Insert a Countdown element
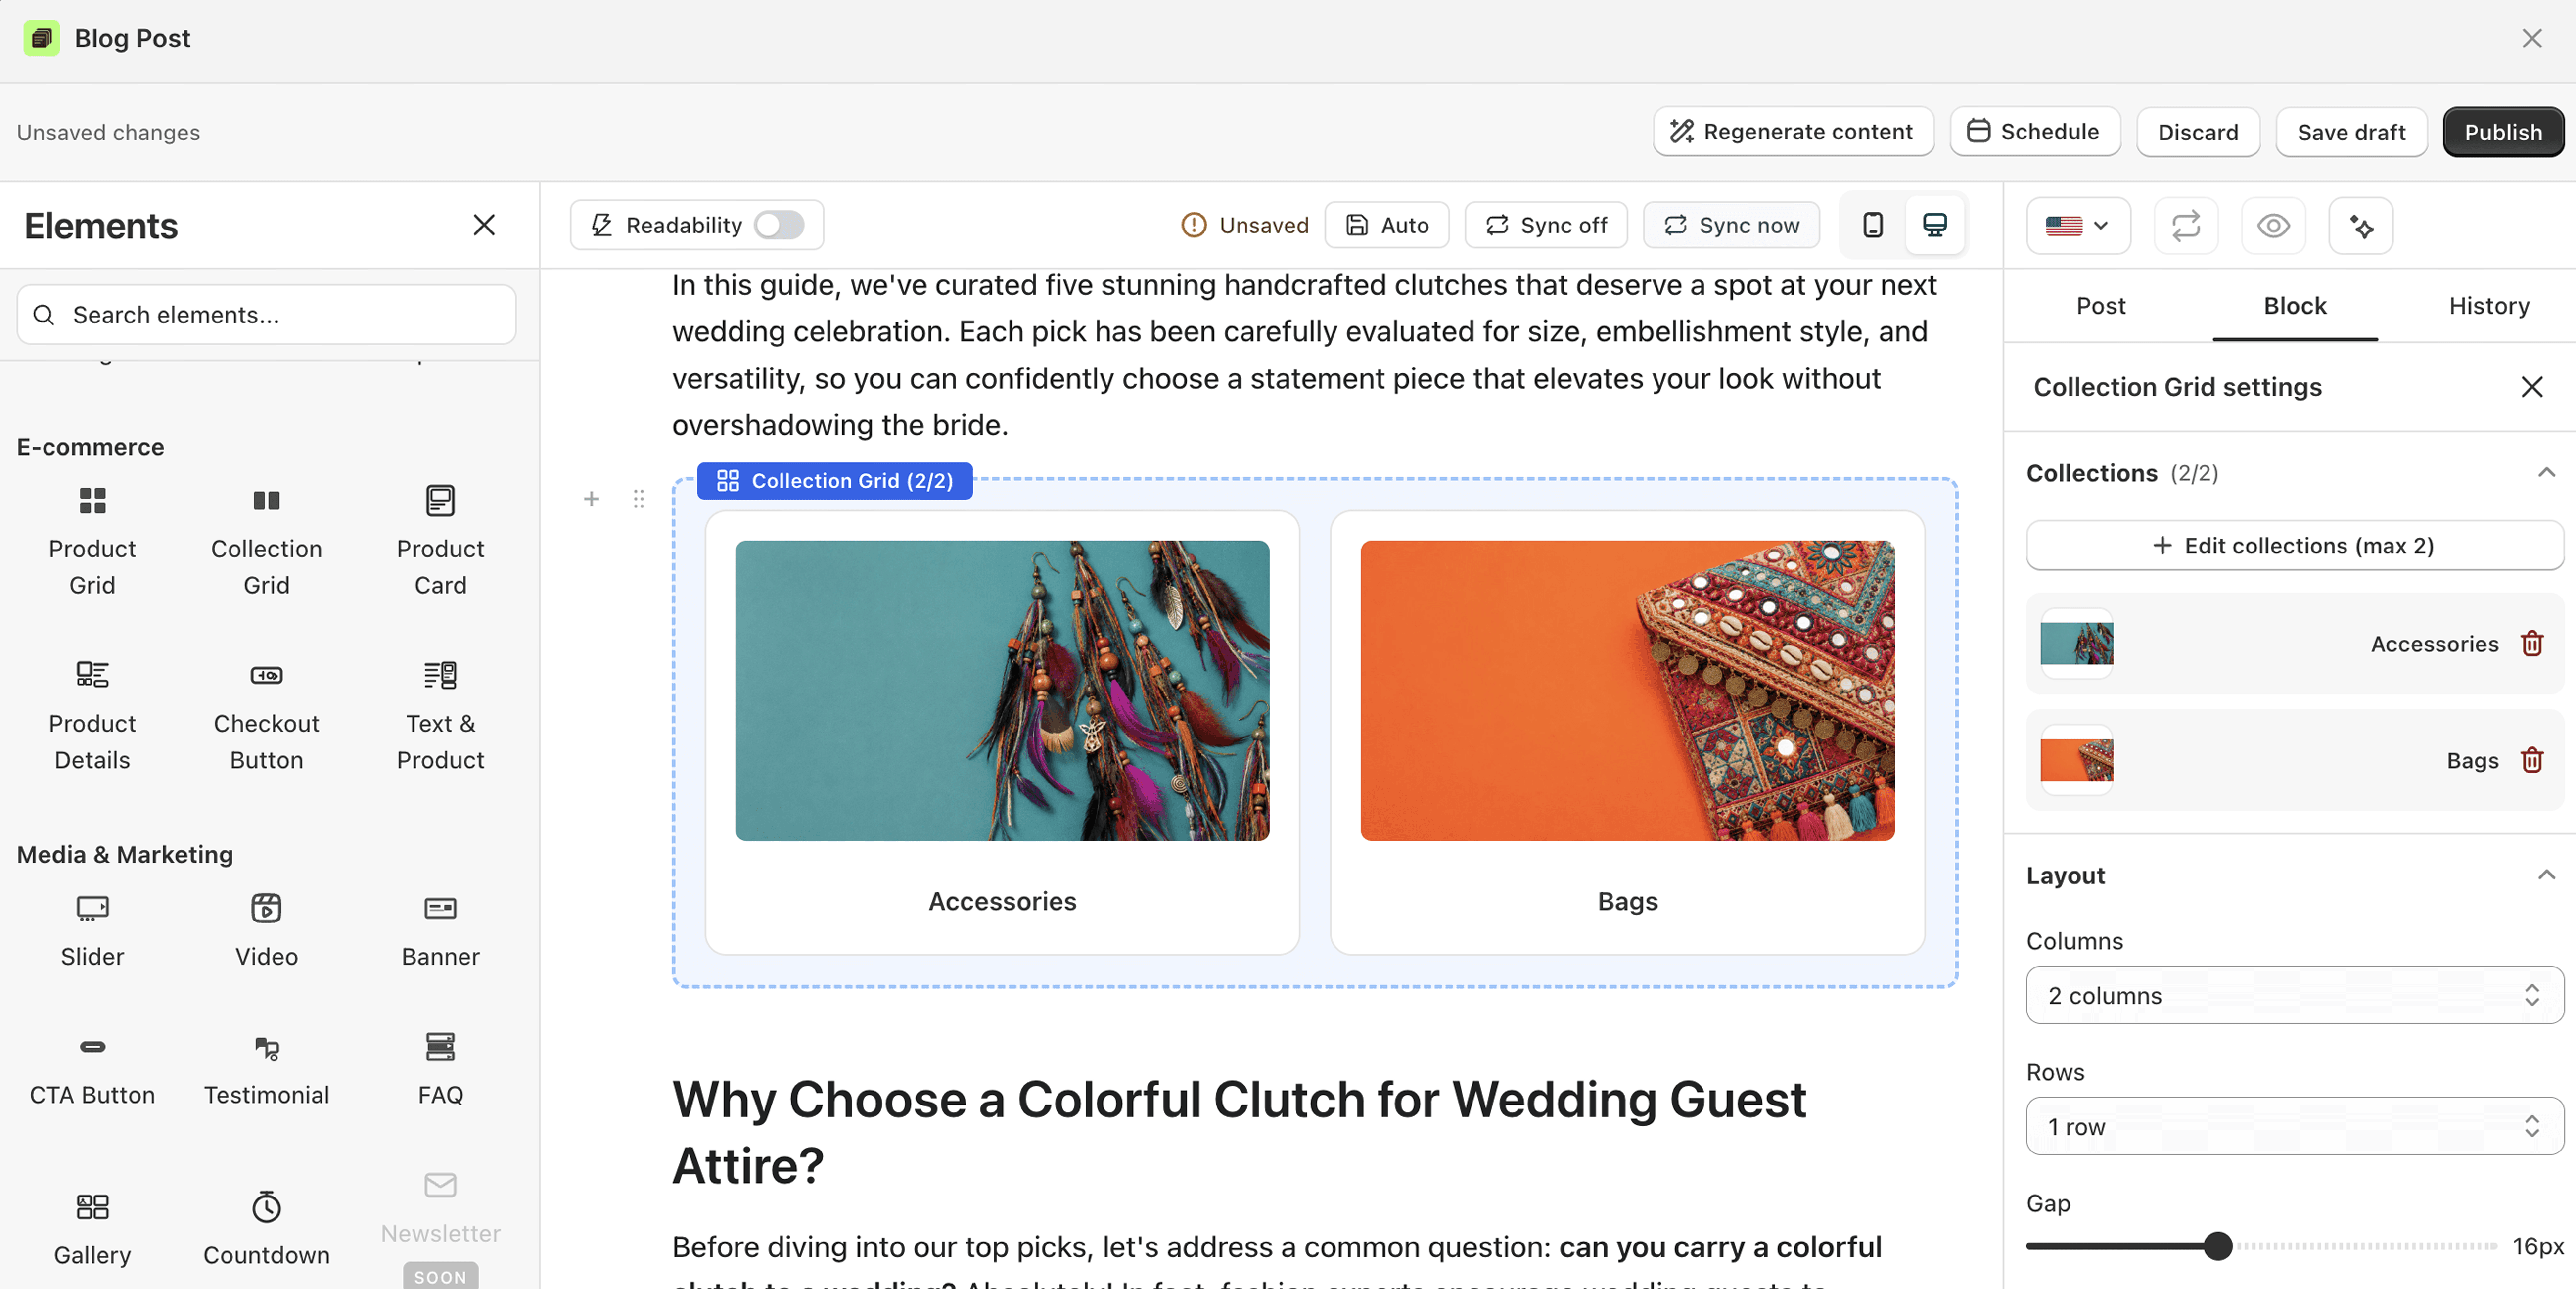The height and width of the screenshot is (1289, 2576). [x=266, y=1229]
